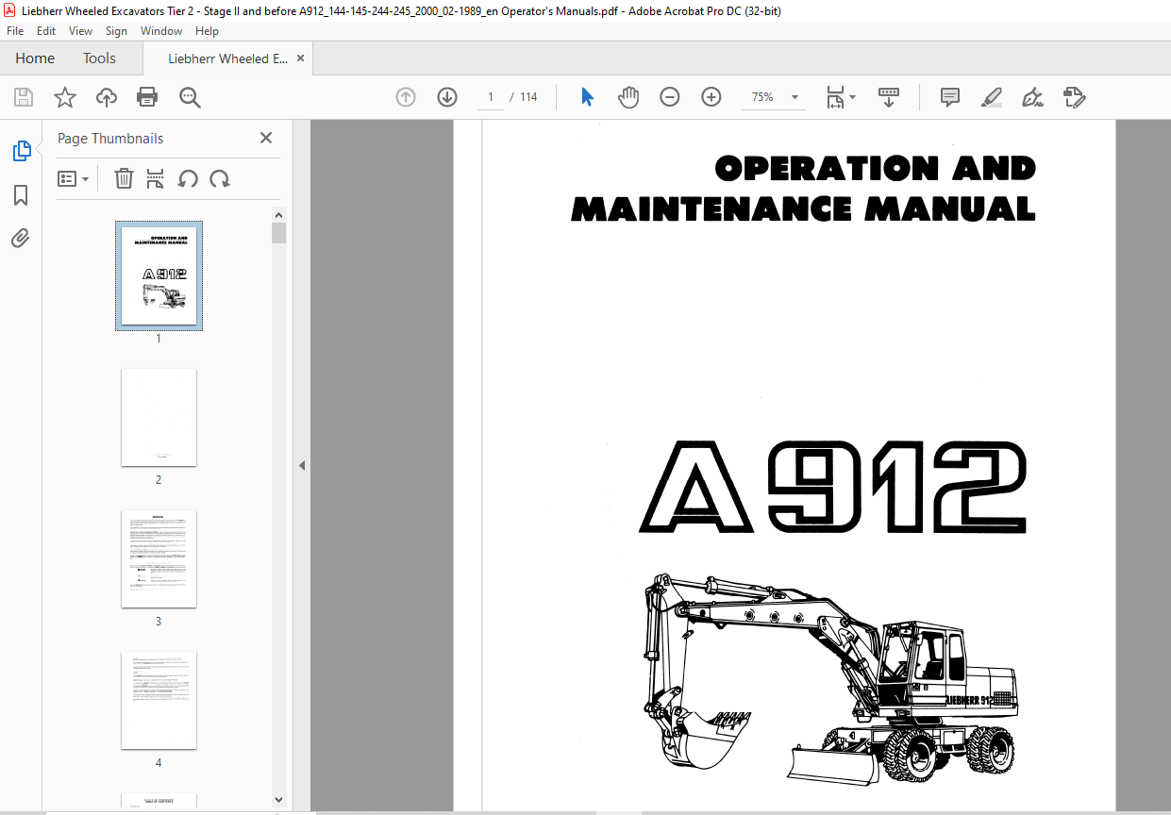Activate the hand pan tool

pyautogui.click(x=628, y=97)
